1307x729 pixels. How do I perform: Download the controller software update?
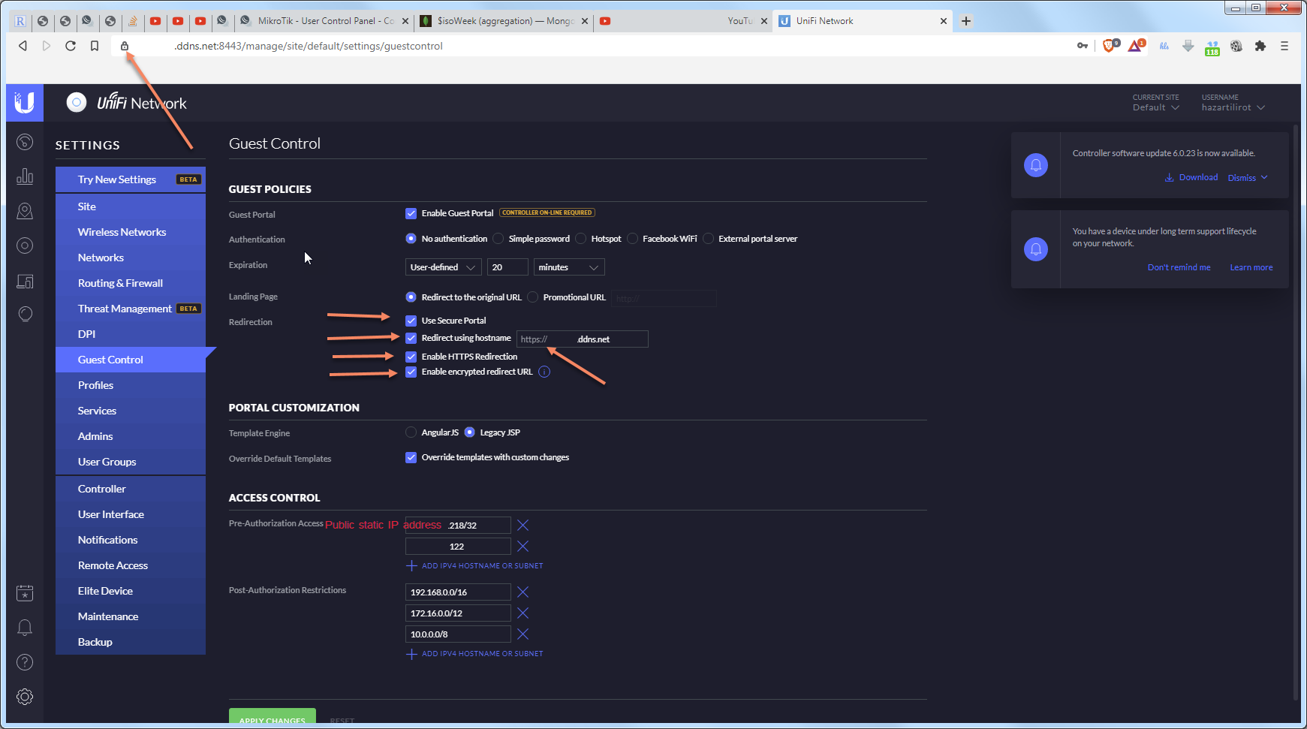click(1191, 178)
